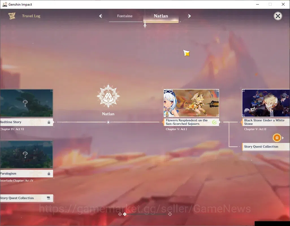Go to previous region with left arrow
Viewport: 290px width, 226px height.
coord(101,16)
